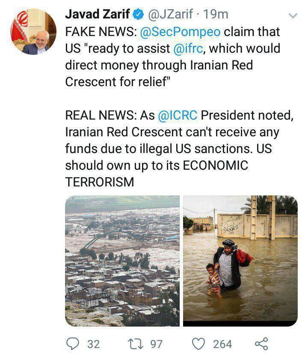Click the blue verified badge

click(x=138, y=14)
